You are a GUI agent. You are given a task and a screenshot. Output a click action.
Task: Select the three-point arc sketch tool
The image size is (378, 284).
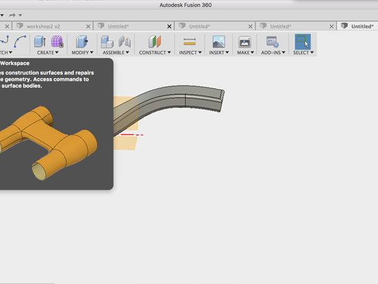[20, 41]
